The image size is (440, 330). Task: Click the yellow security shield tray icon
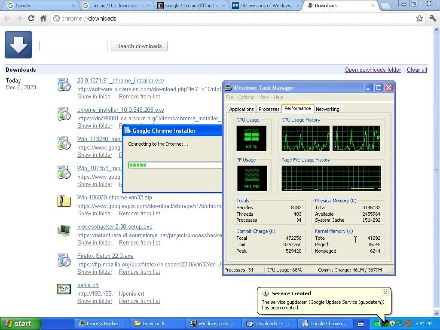(x=392, y=324)
